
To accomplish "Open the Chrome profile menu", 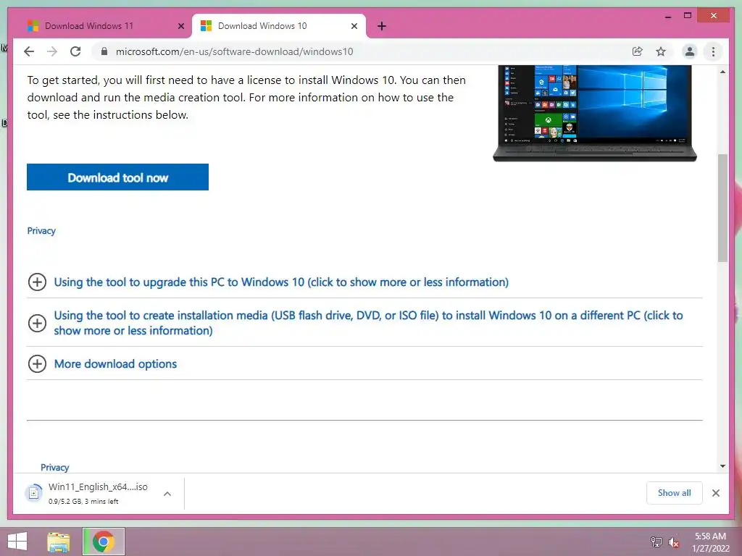I will (x=690, y=51).
